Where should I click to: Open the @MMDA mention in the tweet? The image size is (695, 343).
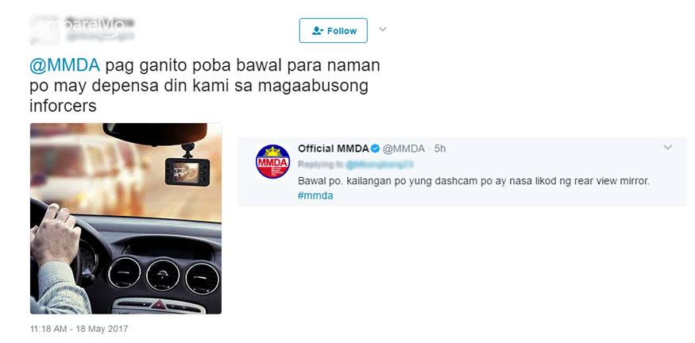pos(64,66)
